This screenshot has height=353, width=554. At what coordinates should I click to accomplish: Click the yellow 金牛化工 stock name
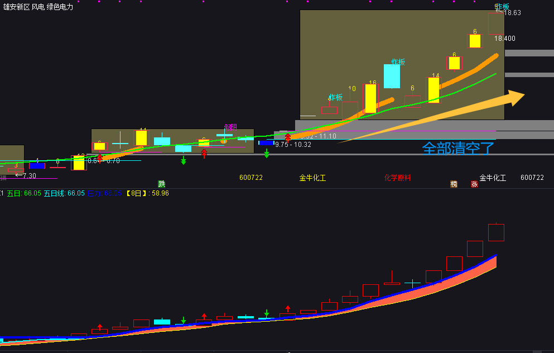[312, 178]
